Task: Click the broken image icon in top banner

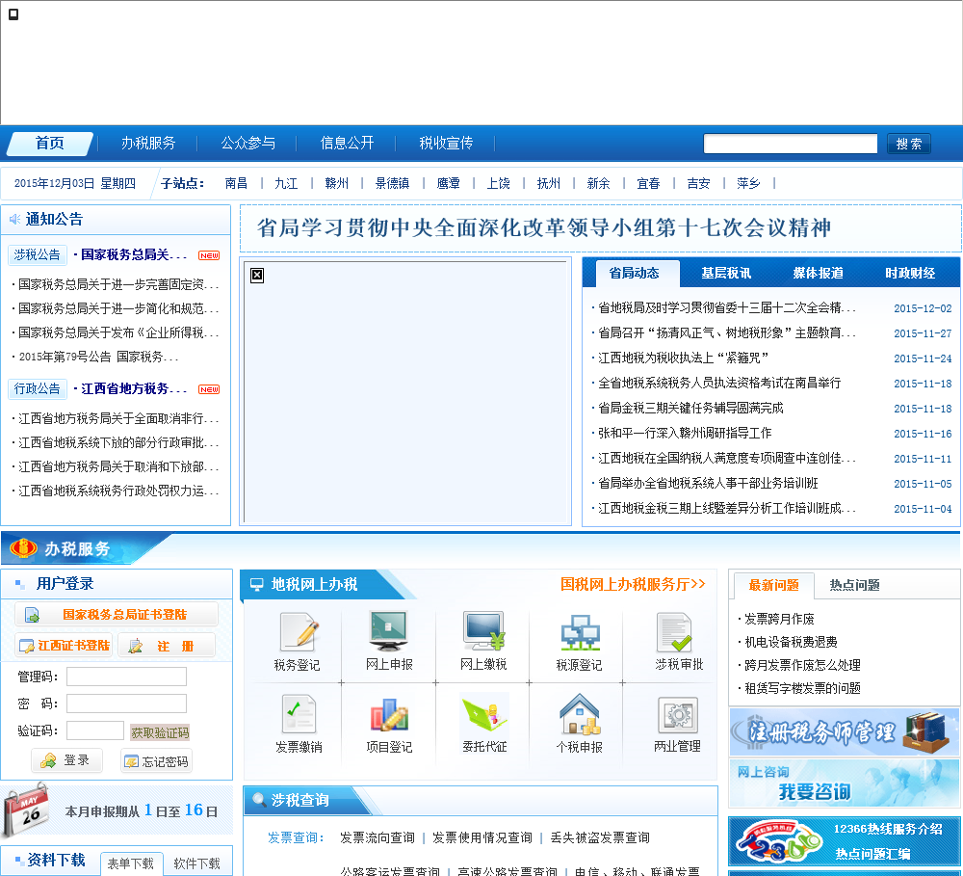Action: pos(13,14)
